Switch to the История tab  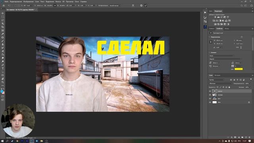click(x=217, y=75)
